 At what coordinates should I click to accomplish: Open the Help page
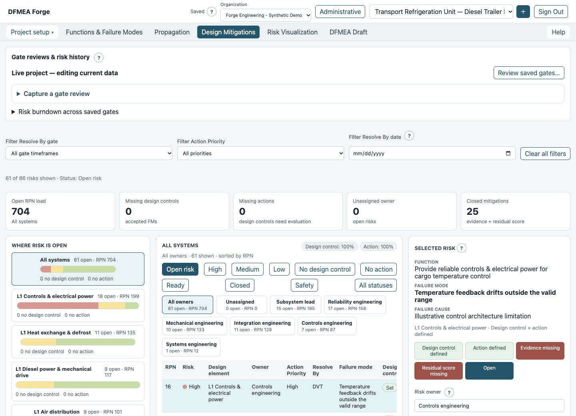(558, 32)
